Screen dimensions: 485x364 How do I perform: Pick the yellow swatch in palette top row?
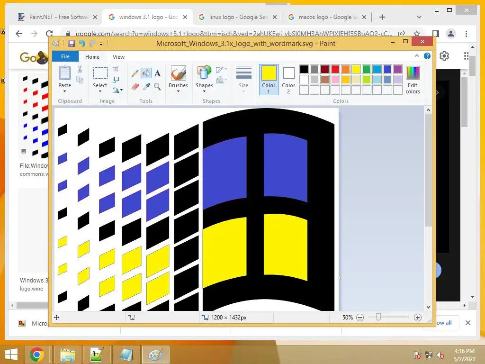point(356,69)
